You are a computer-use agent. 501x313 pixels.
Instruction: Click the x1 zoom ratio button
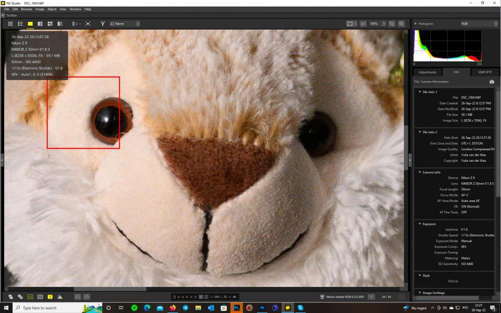(x=363, y=24)
